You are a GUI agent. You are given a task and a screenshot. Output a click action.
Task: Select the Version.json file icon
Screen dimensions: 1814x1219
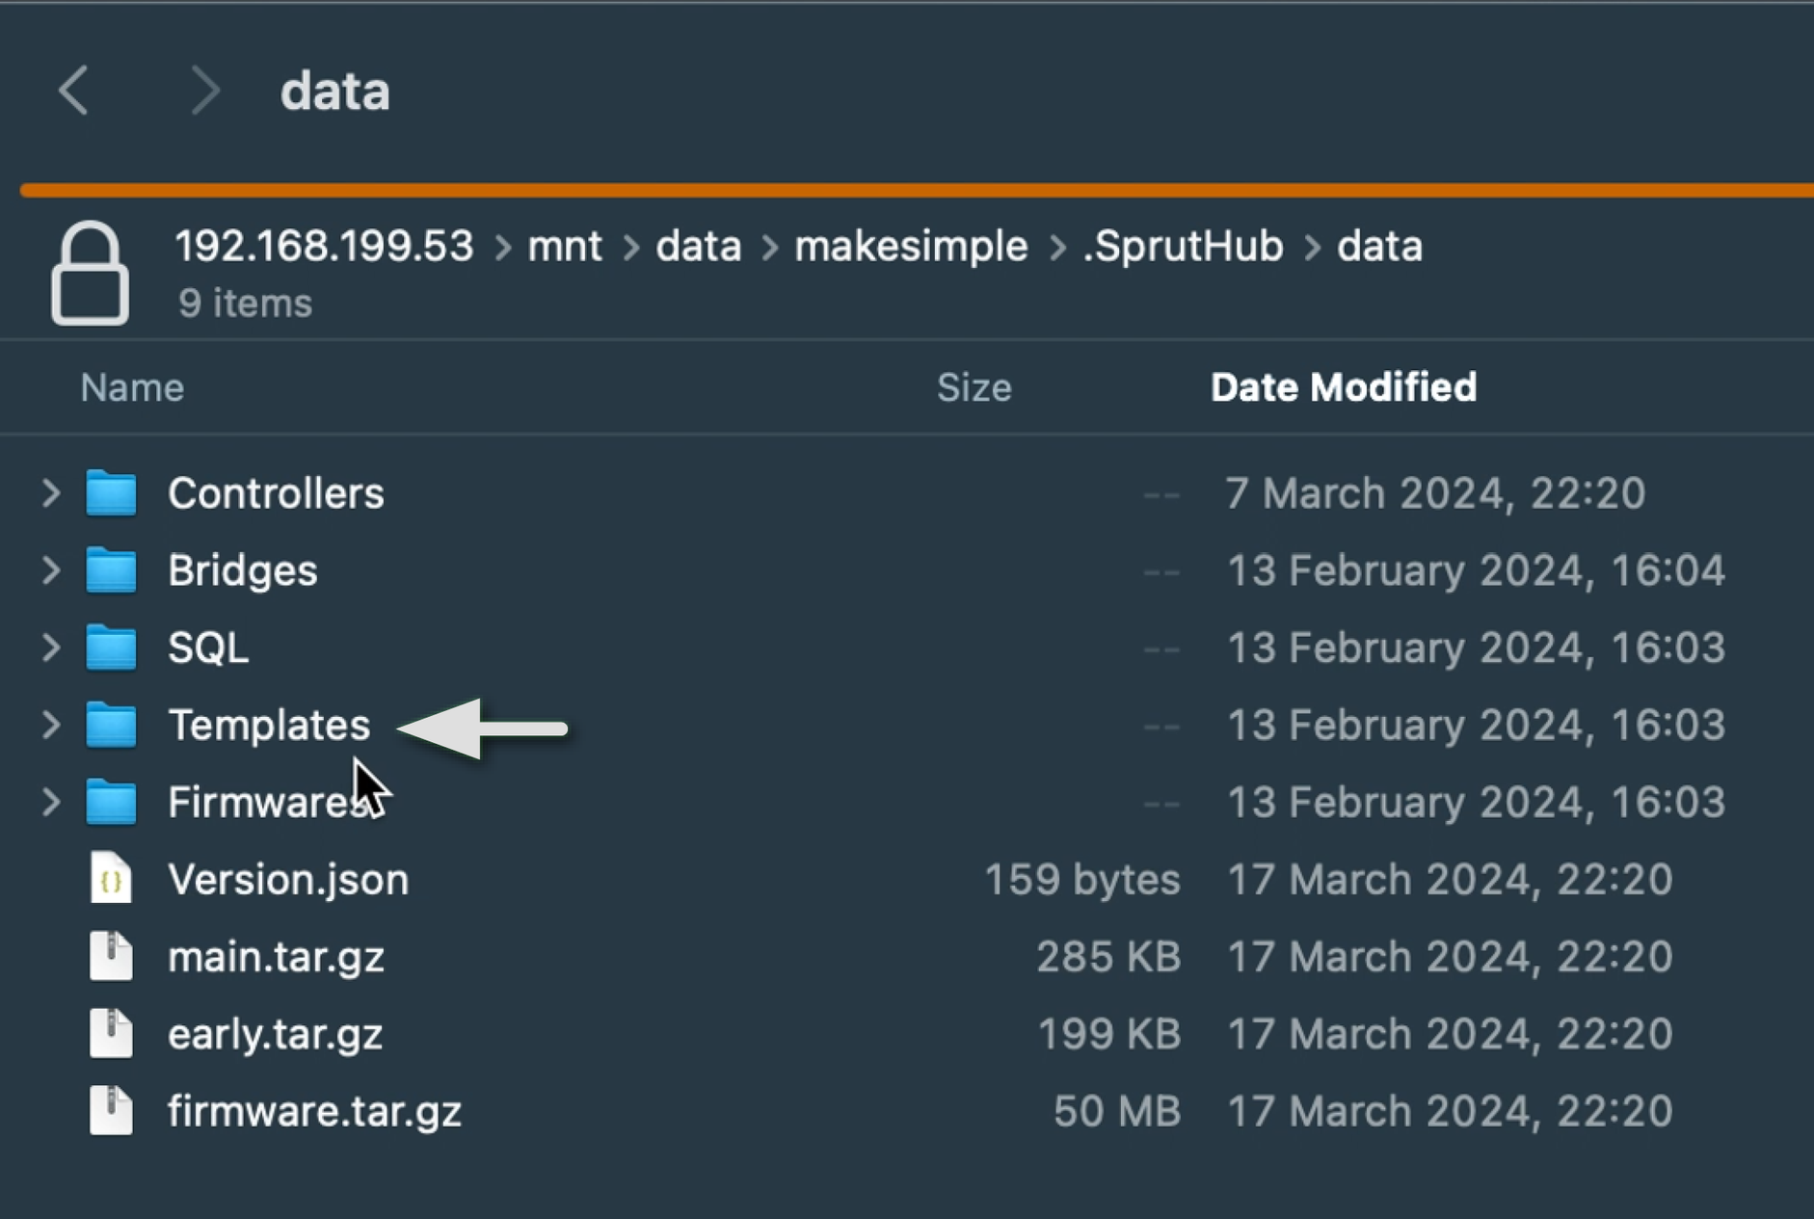point(111,879)
